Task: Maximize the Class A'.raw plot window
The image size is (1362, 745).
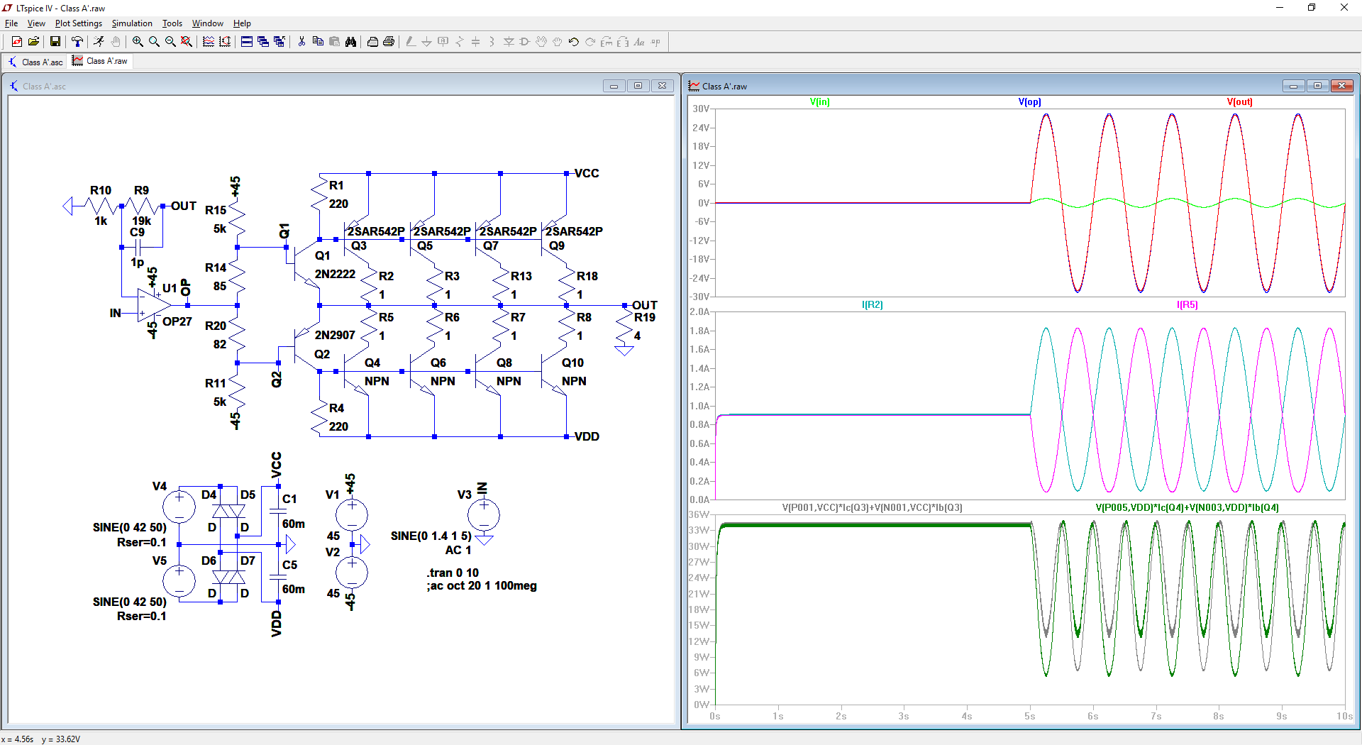Action: 1317,86
